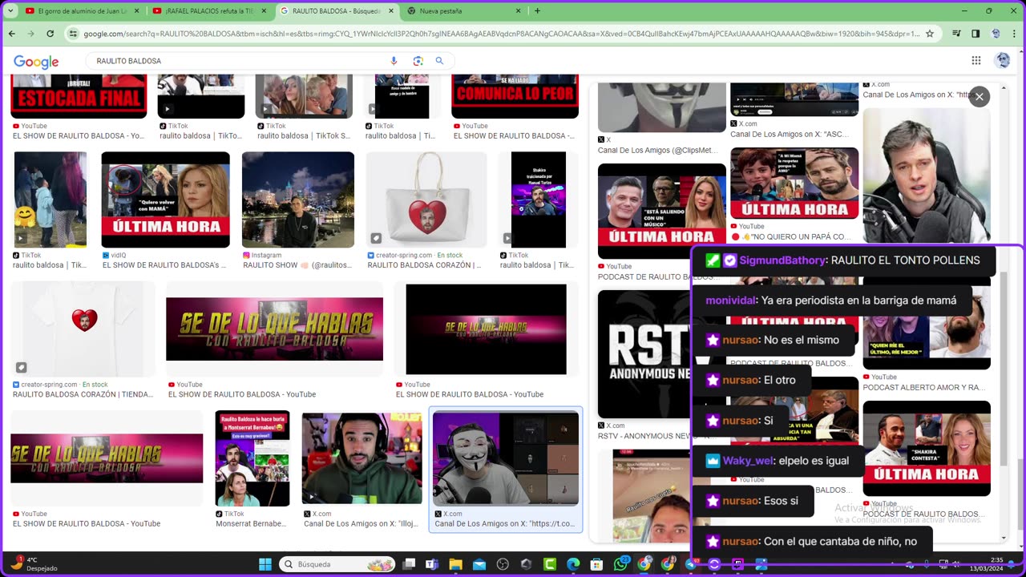Screen dimensions: 1026x577
Task: Open 'RAULITO BALDOSA CORAZÓN | TIENDA' link
Action: 83,394
